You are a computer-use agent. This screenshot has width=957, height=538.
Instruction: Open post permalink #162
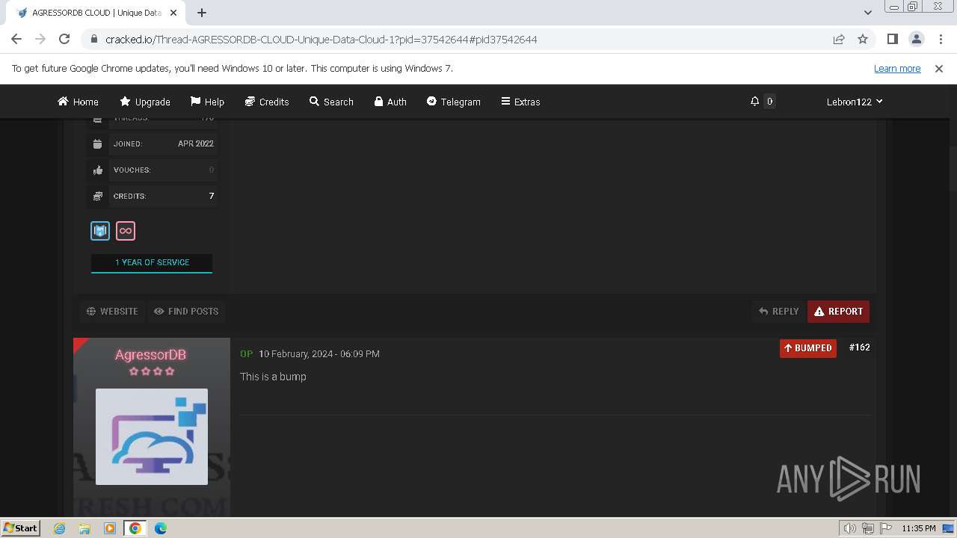click(x=860, y=347)
